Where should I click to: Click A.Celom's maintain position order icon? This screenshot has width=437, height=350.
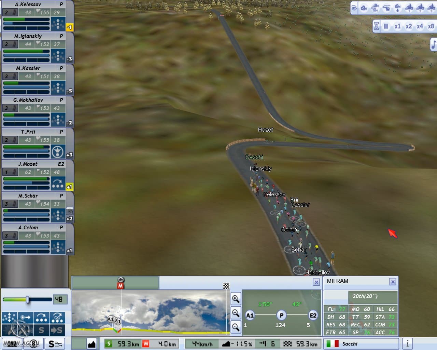click(58, 247)
